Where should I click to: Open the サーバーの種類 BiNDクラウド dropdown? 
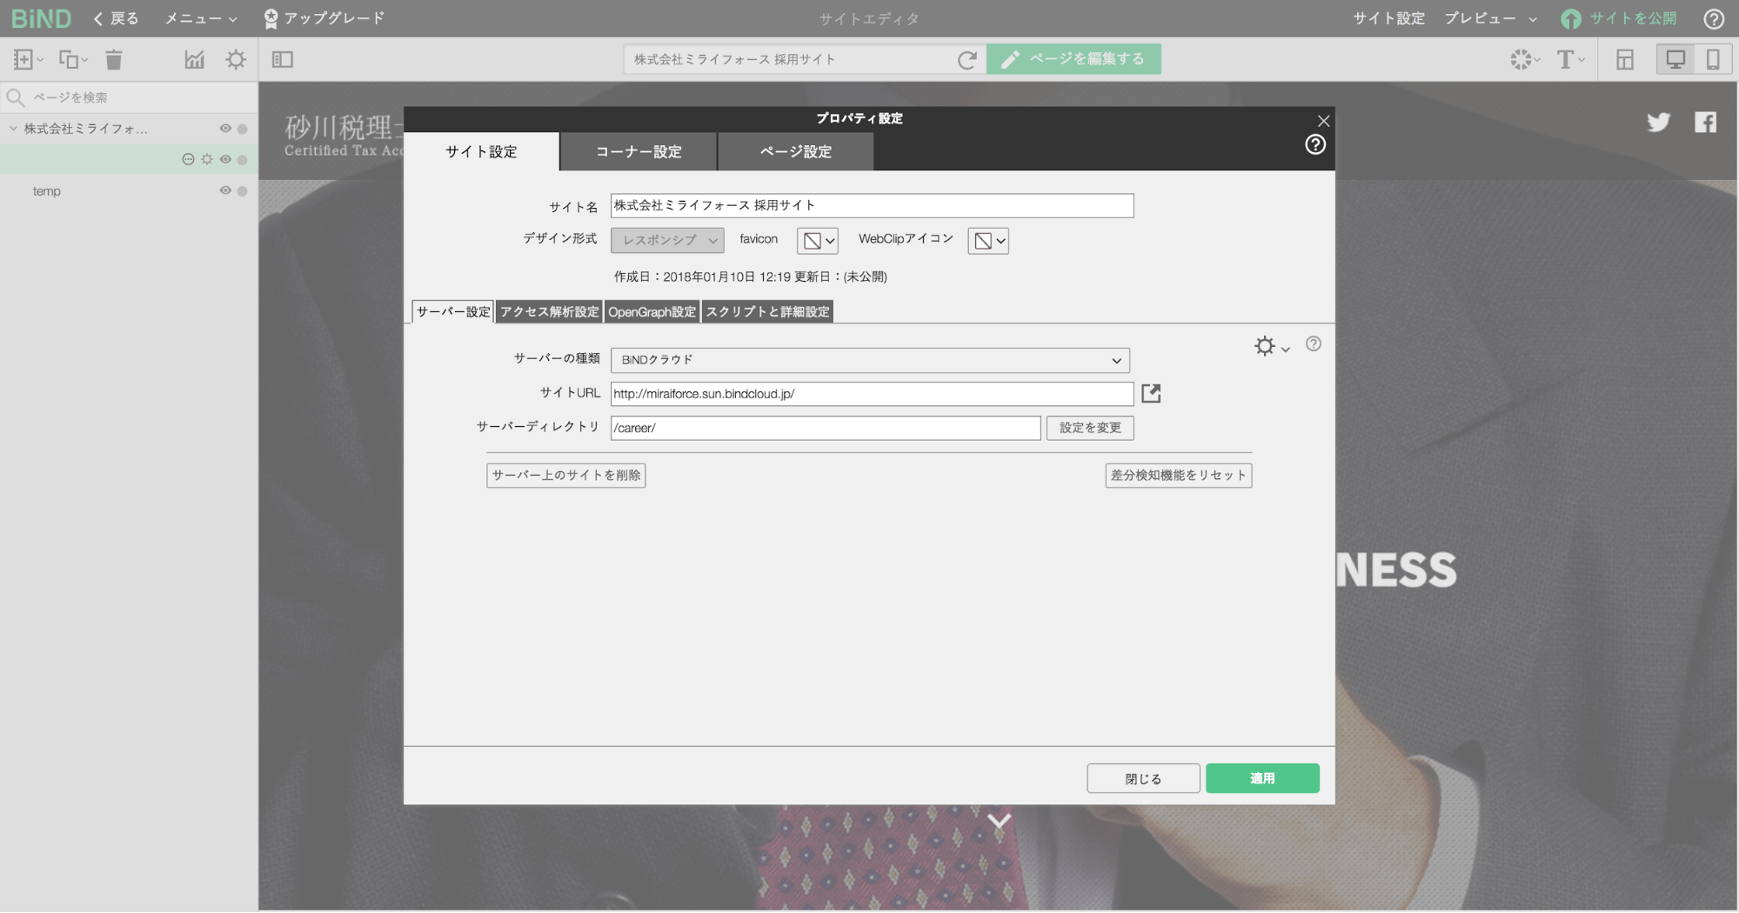[x=870, y=360]
